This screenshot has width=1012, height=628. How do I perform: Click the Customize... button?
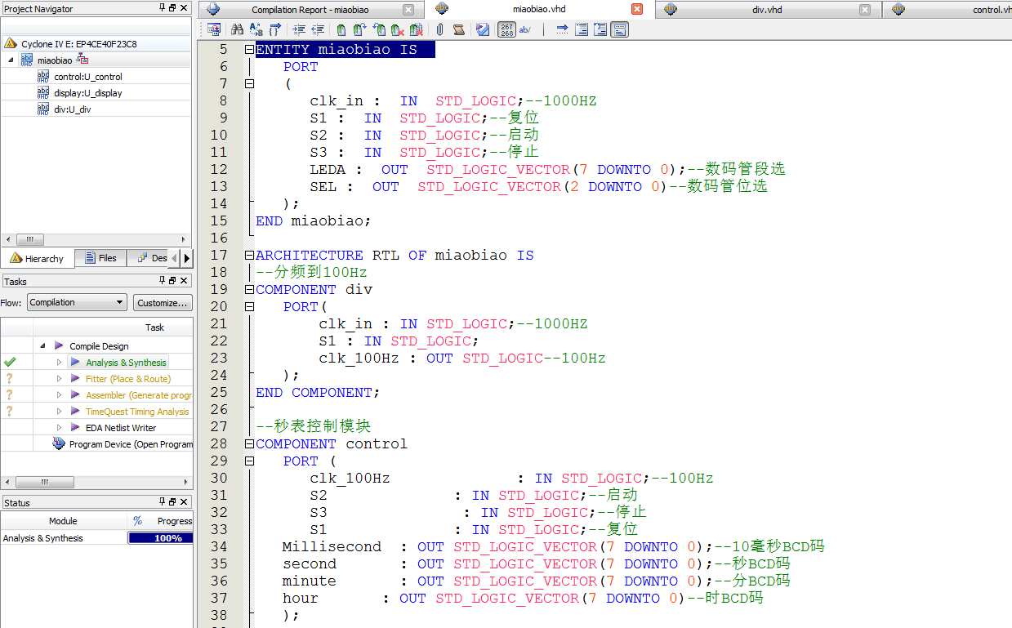[163, 302]
